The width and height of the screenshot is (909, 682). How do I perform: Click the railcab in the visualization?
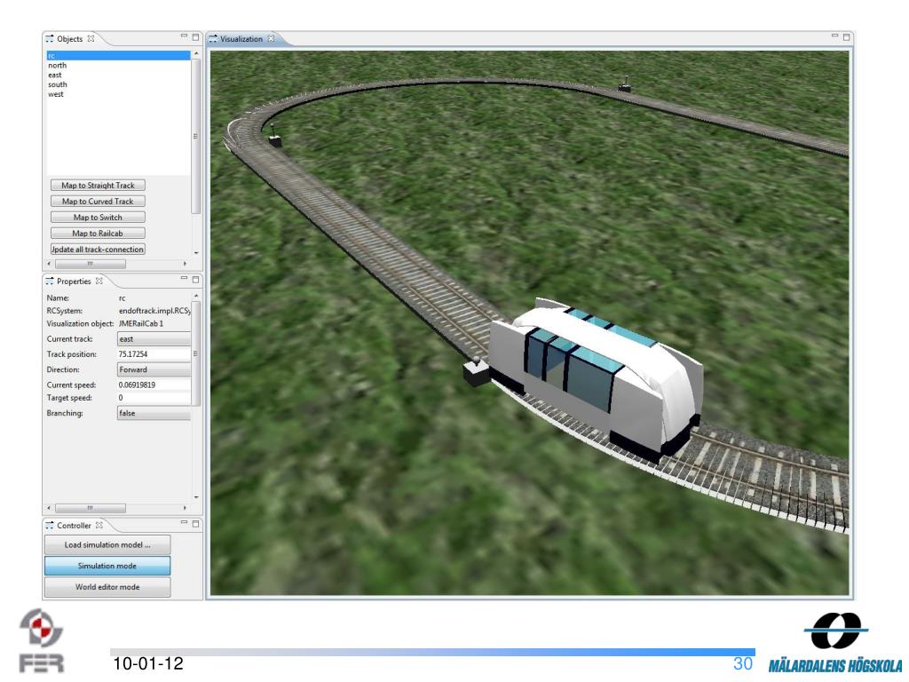pyautogui.click(x=596, y=378)
